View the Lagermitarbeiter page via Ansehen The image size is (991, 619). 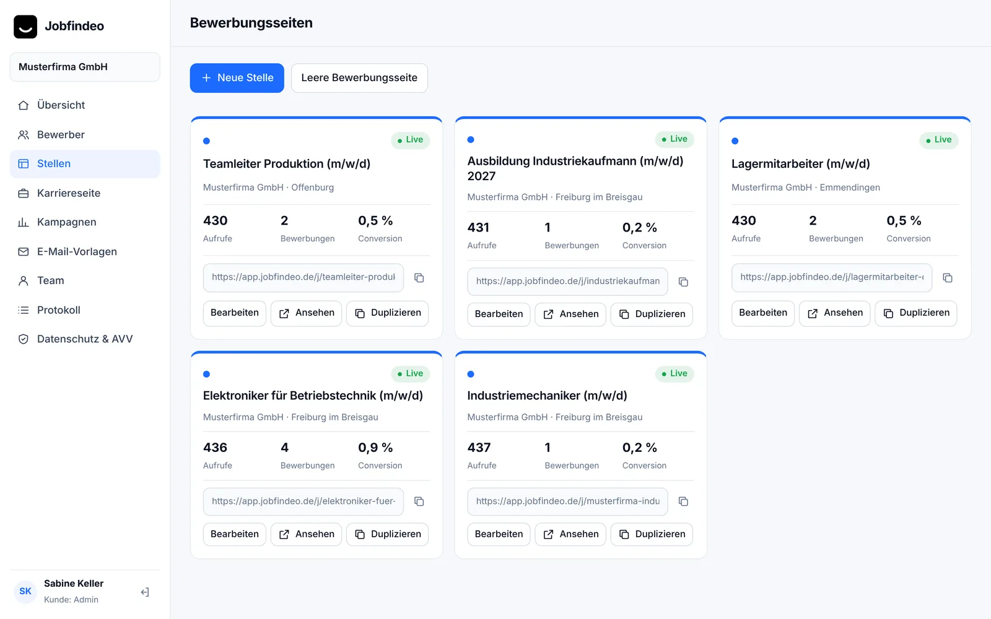[835, 313]
